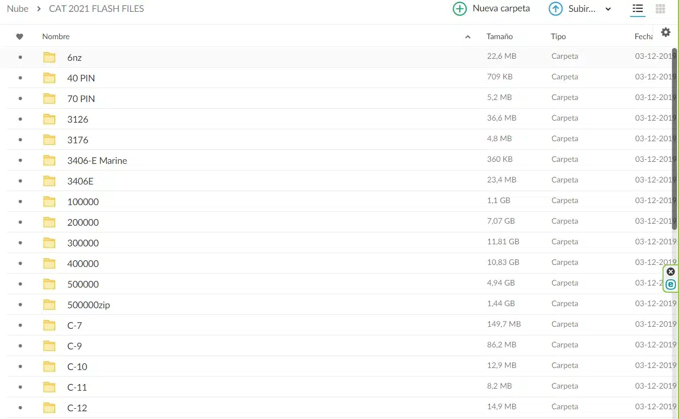Click the sort caret on Nombre column
This screenshot has width=679, height=419.
[468, 37]
